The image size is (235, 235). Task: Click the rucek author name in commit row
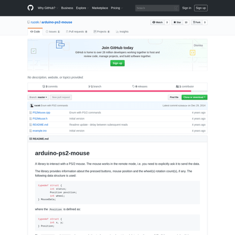pos(37,105)
